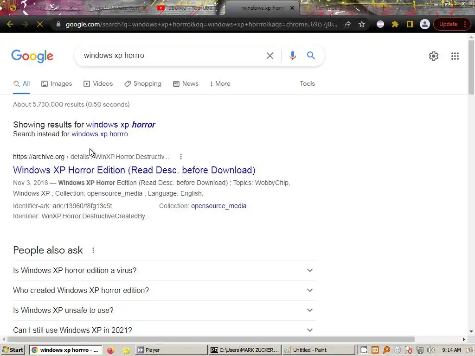Click the address bar URL
Screen dimensions: 475x356
pyautogui.click(x=201, y=24)
